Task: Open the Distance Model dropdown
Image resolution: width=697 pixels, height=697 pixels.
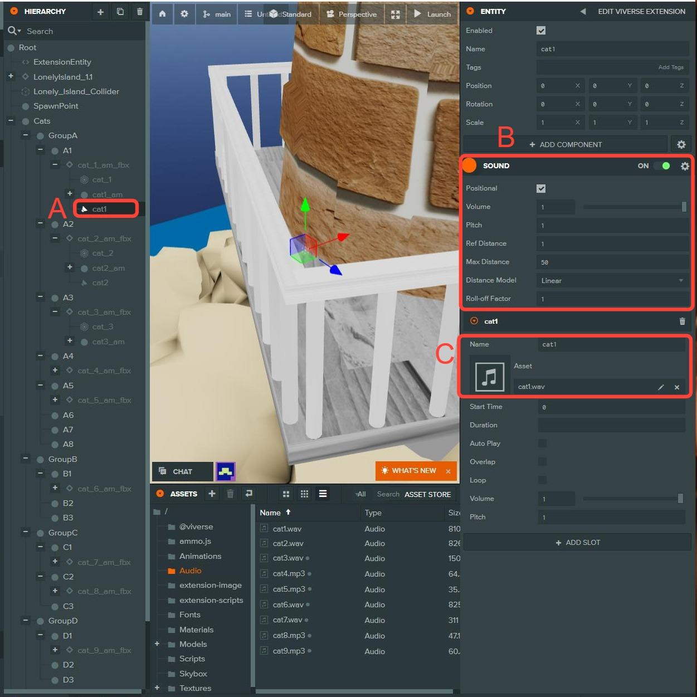Action: pyautogui.click(x=612, y=281)
